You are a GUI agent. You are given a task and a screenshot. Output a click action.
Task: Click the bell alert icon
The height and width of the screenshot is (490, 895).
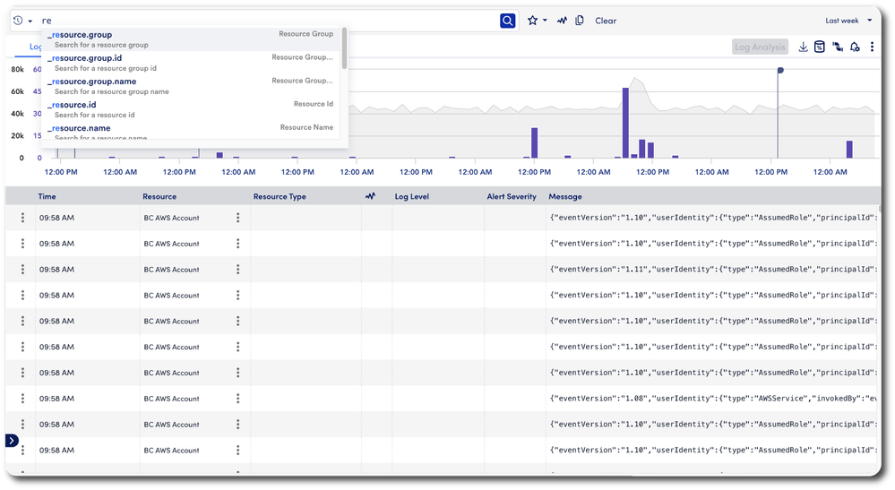point(855,47)
